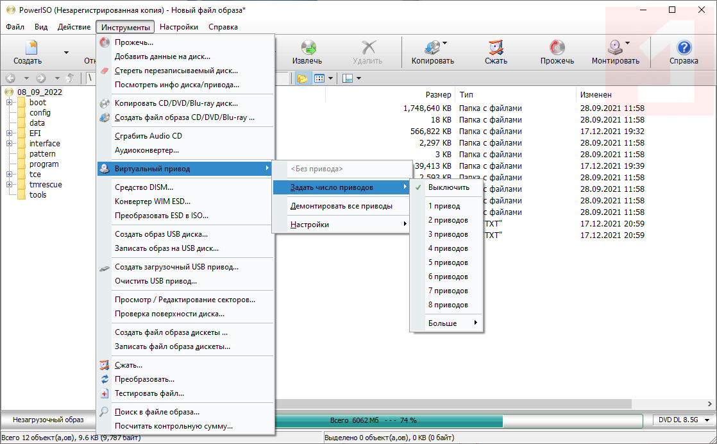
Task: Open the Действие menu
Action: (74, 27)
